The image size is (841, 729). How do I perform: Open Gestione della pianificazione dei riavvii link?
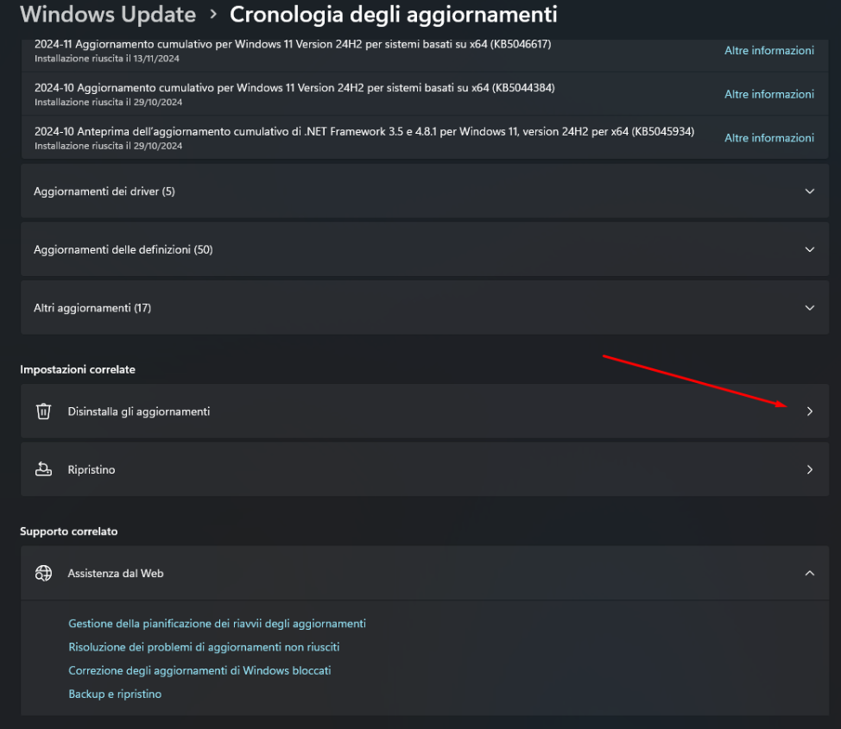point(217,623)
